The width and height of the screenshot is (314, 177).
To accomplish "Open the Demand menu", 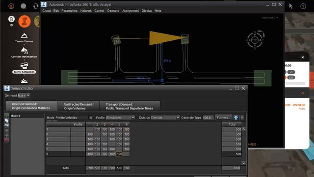I will coord(113,11).
